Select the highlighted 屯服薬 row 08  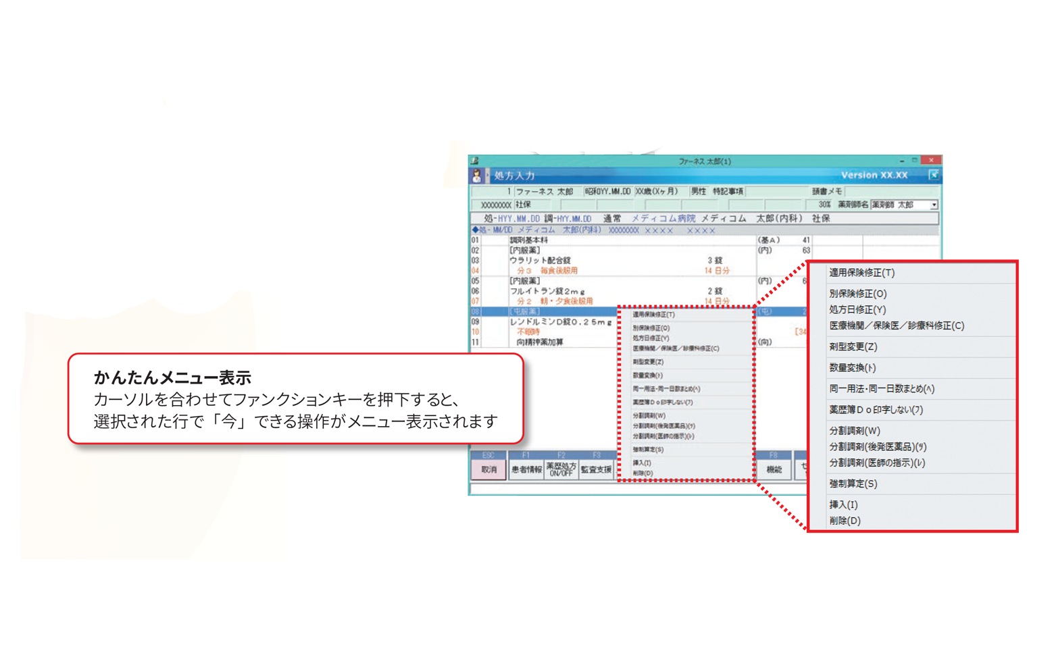tap(541, 311)
